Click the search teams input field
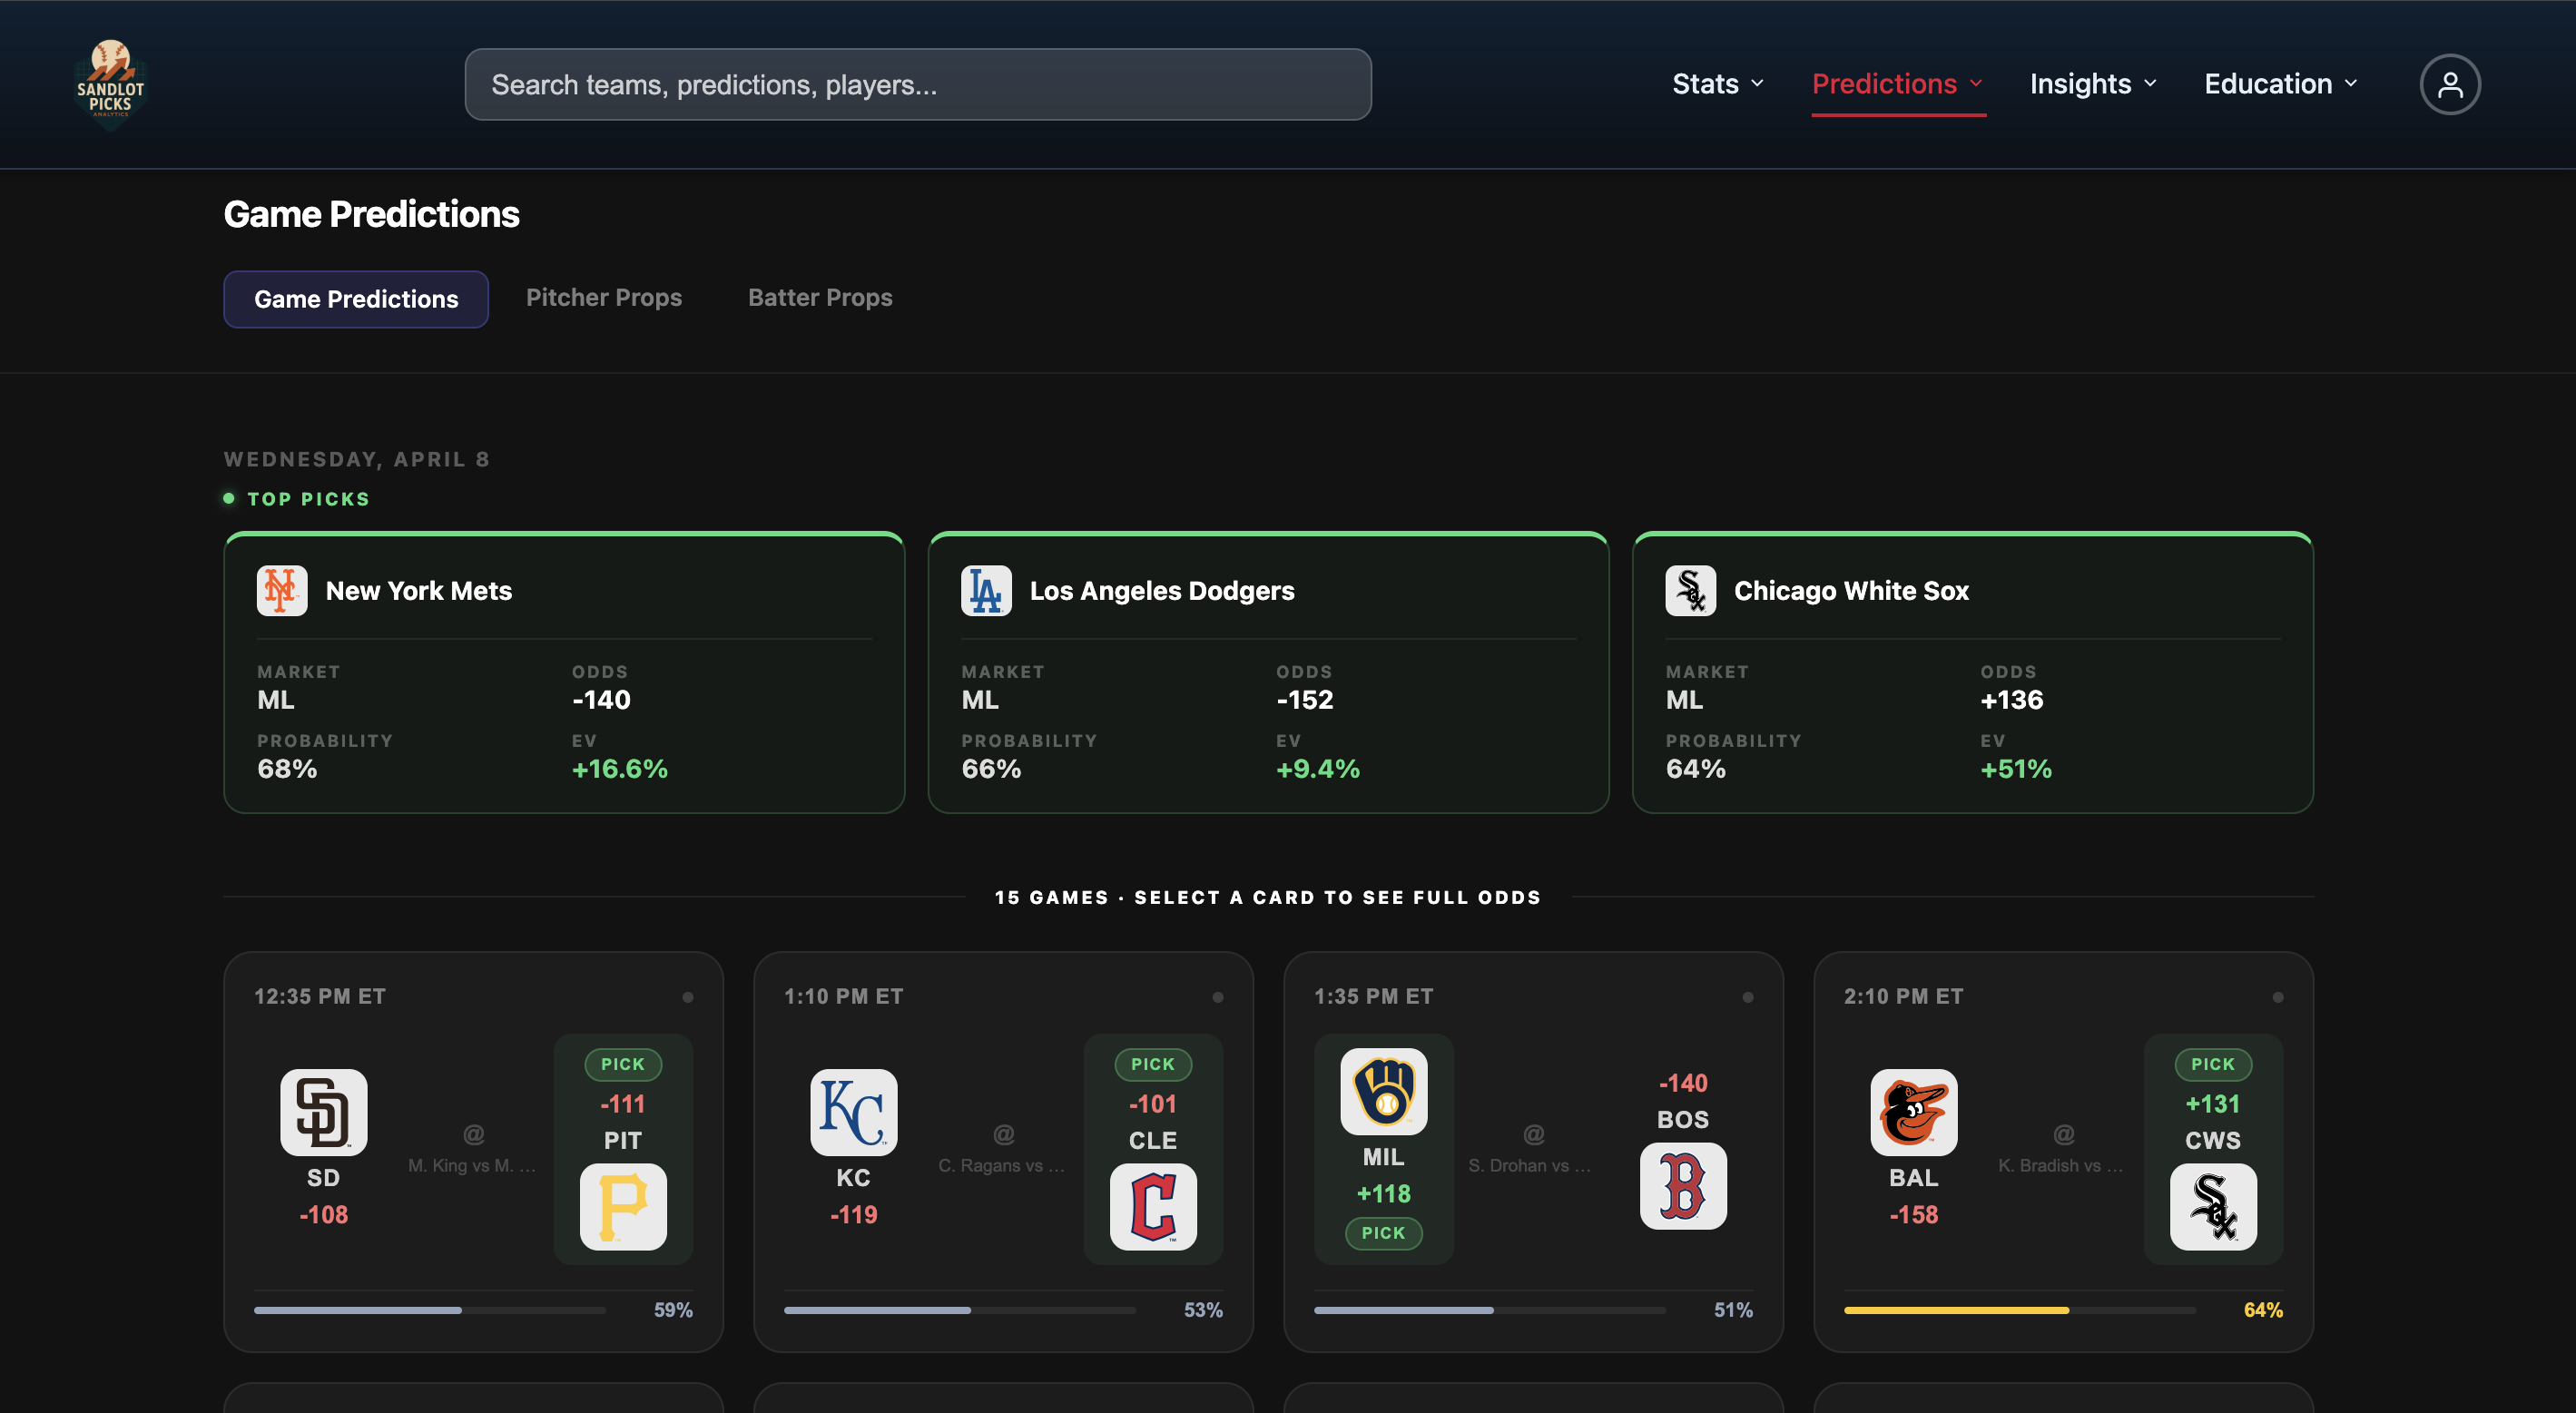Image resolution: width=2576 pixels, height=1413 pixels. 917,84
